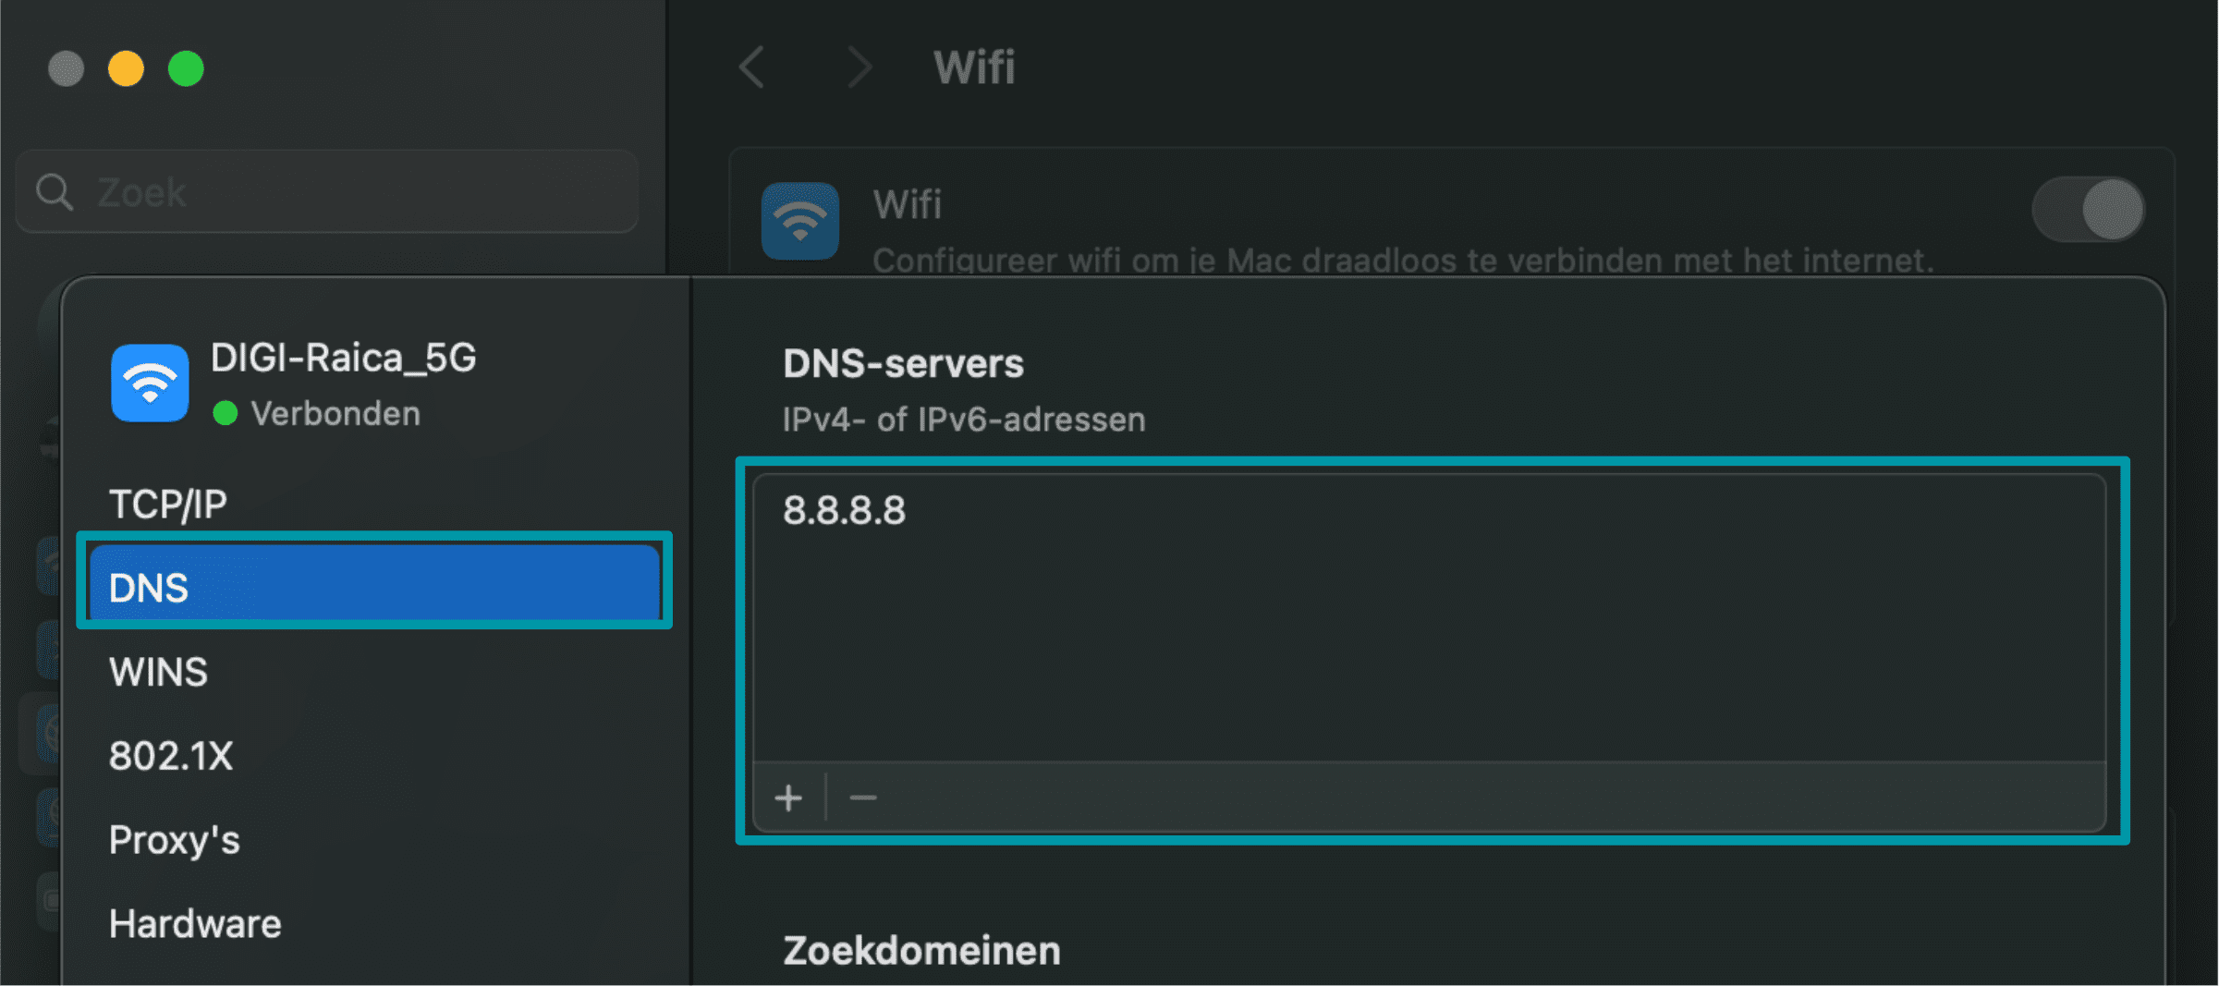Click the Zoekdomeinen heading
2219x986 pixels.
(x=921, y=948)
